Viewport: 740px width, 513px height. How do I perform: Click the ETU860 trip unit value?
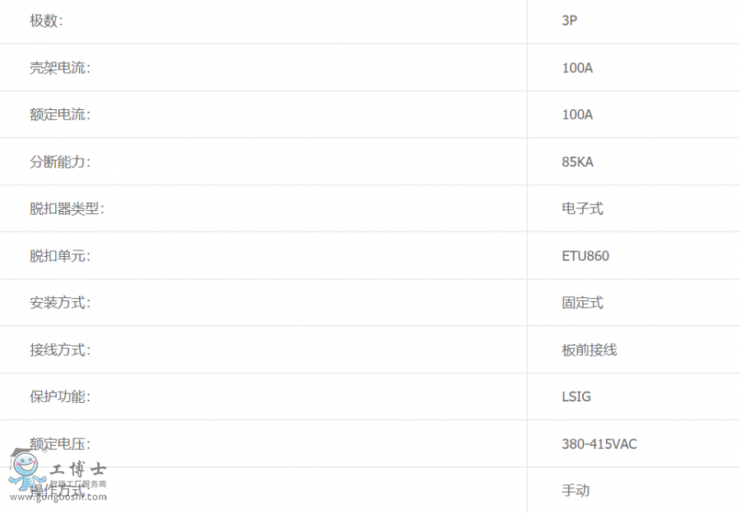pyautogui.click(x=585, y=256)
